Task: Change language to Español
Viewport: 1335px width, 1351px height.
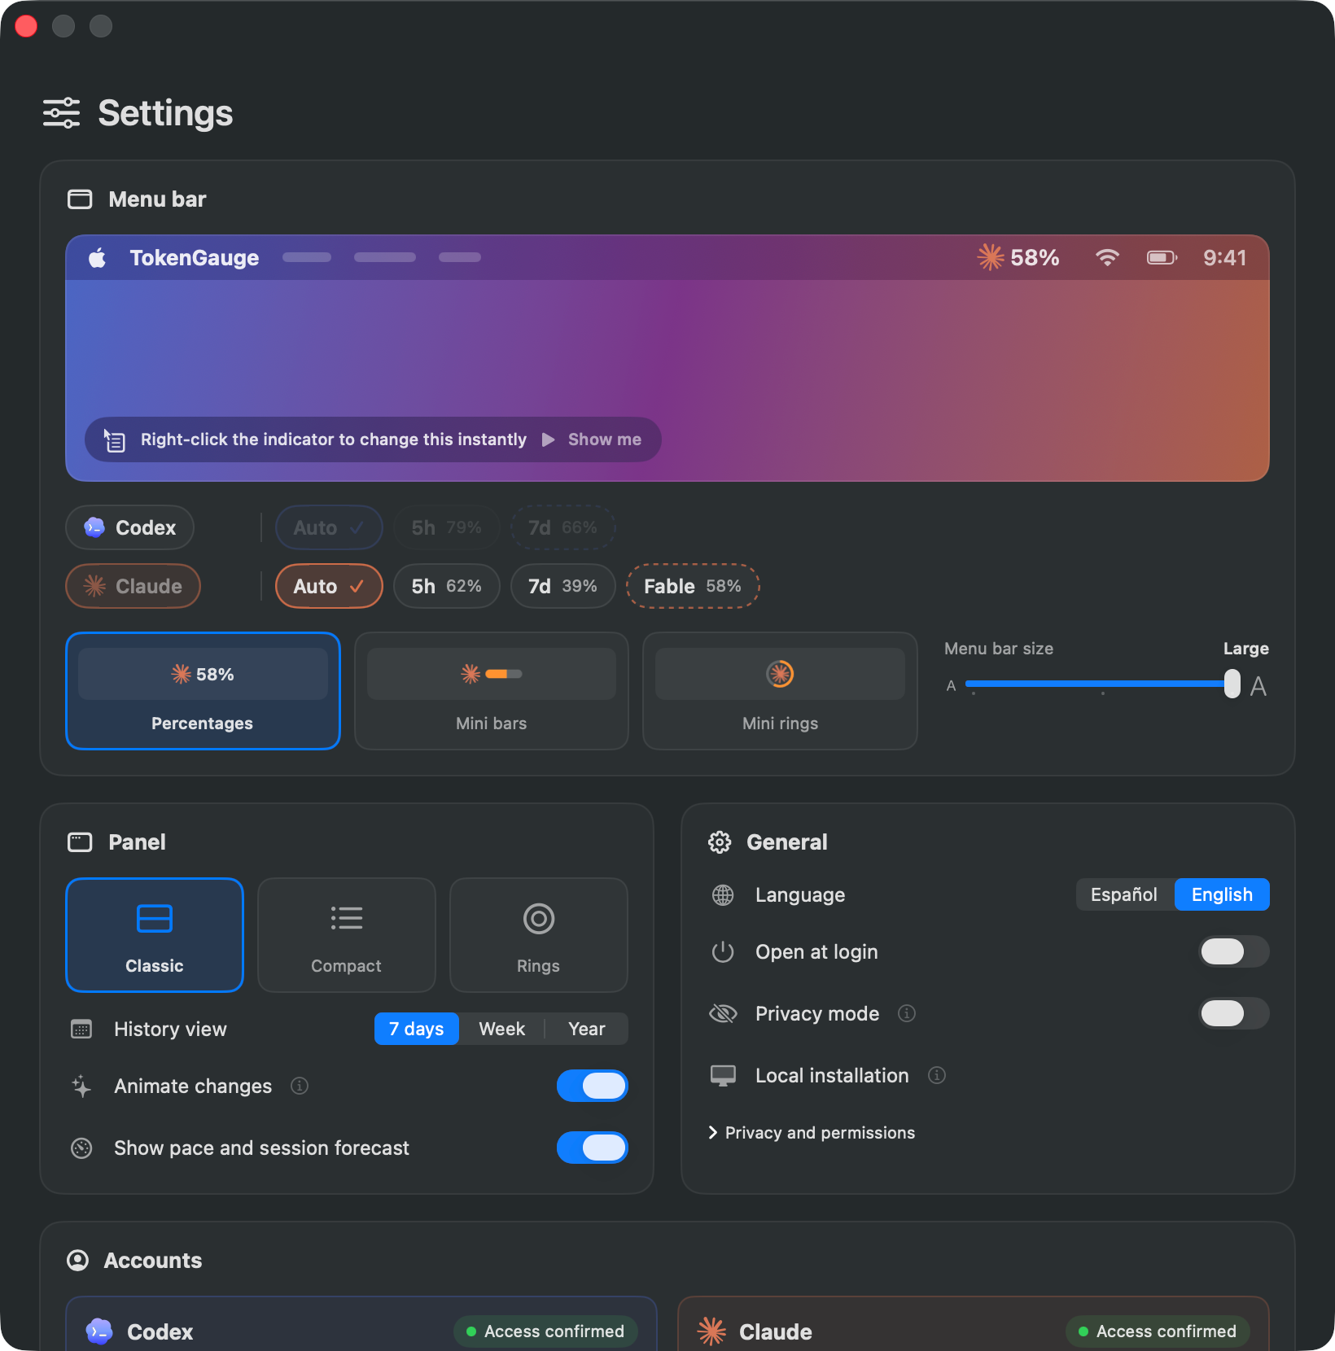Action: pos(1124,894)
